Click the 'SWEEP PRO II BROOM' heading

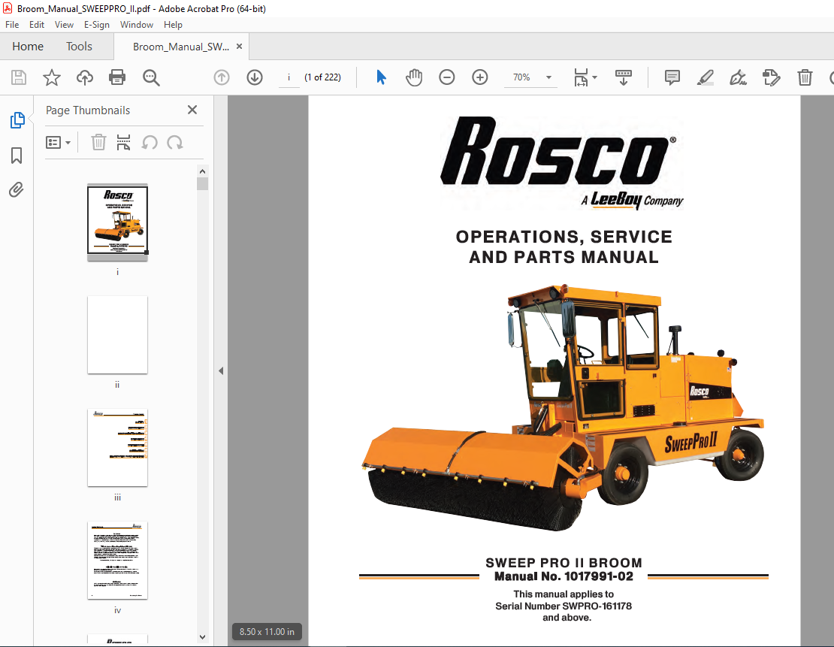point(564,563)
